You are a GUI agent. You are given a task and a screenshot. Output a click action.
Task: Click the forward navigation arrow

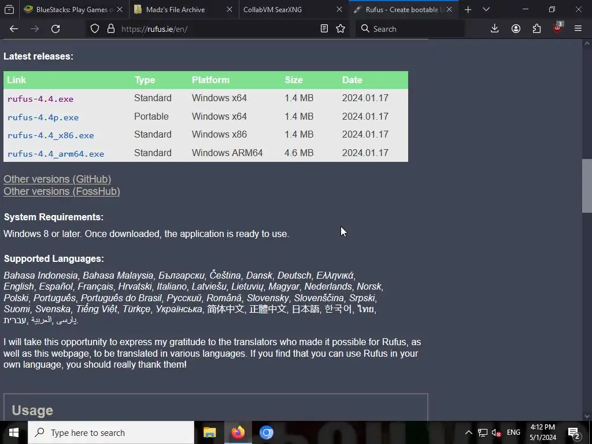click(x=35, y=29)
